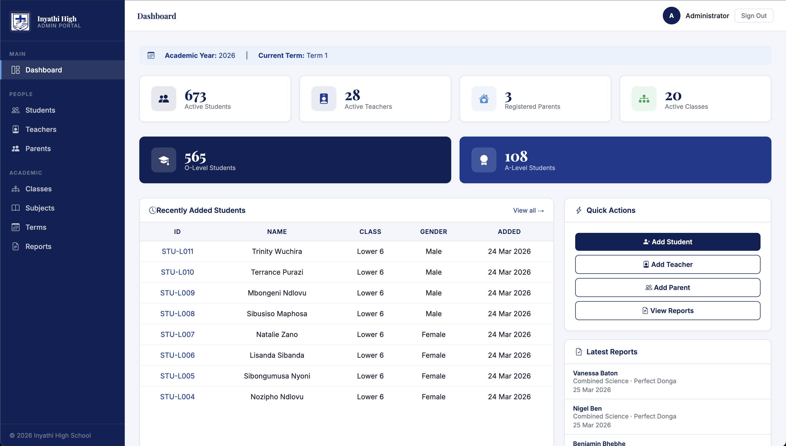Go to Teachers in sidebar
The height and width of the screenshot is (446, 786).
[41, 129]
